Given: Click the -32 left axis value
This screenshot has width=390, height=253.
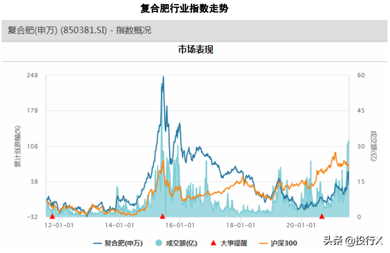Looking at the screenshot, I should [x=32, y=217].
